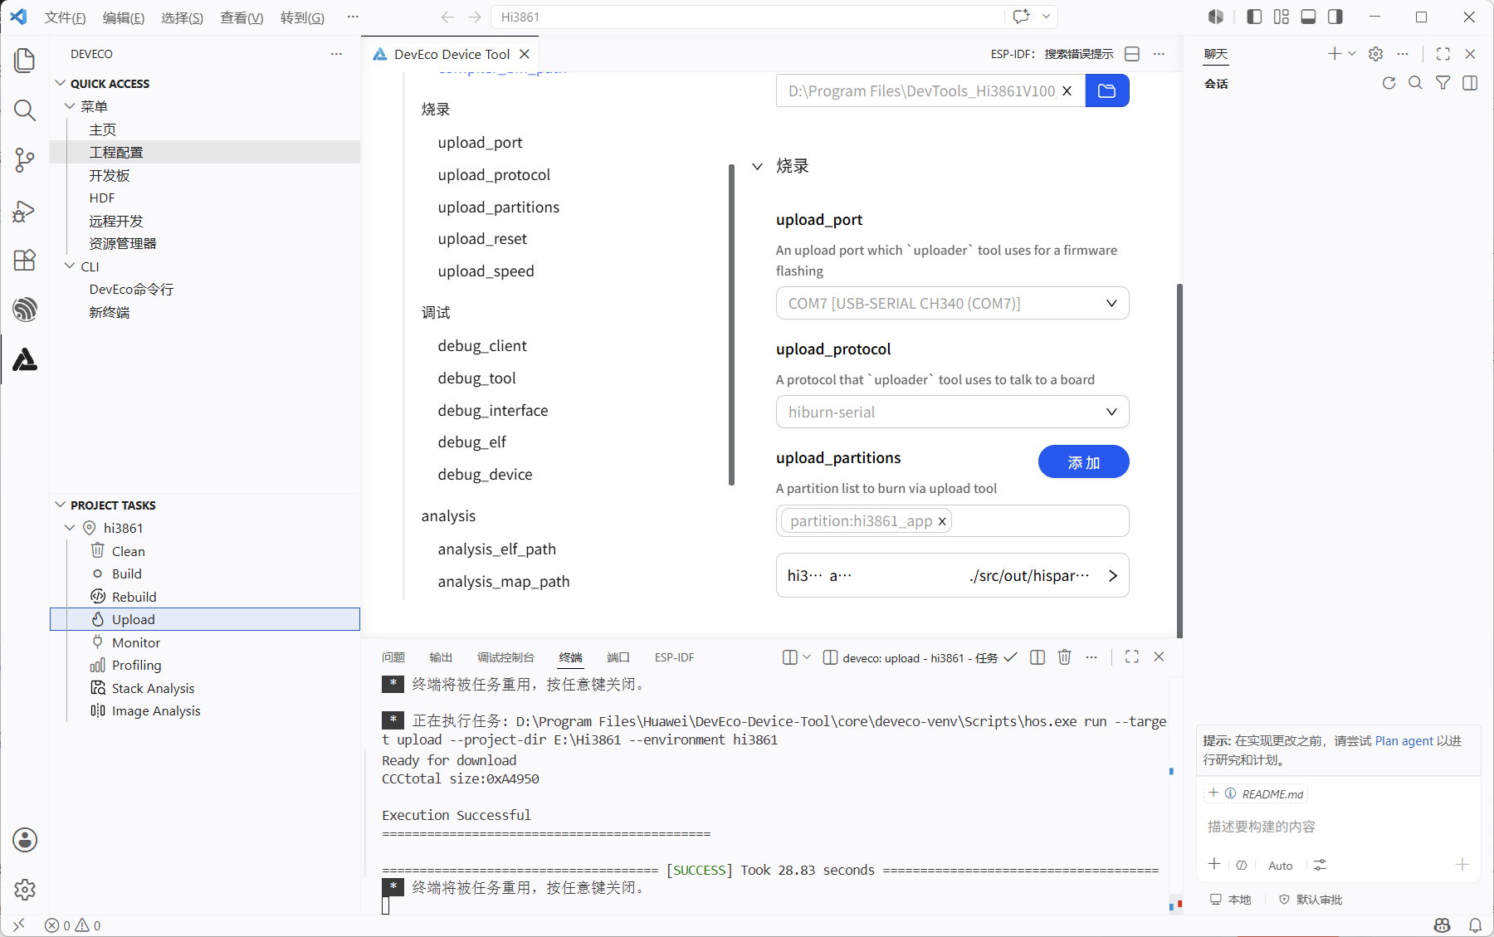Split the editor with layout icon

1131,54
